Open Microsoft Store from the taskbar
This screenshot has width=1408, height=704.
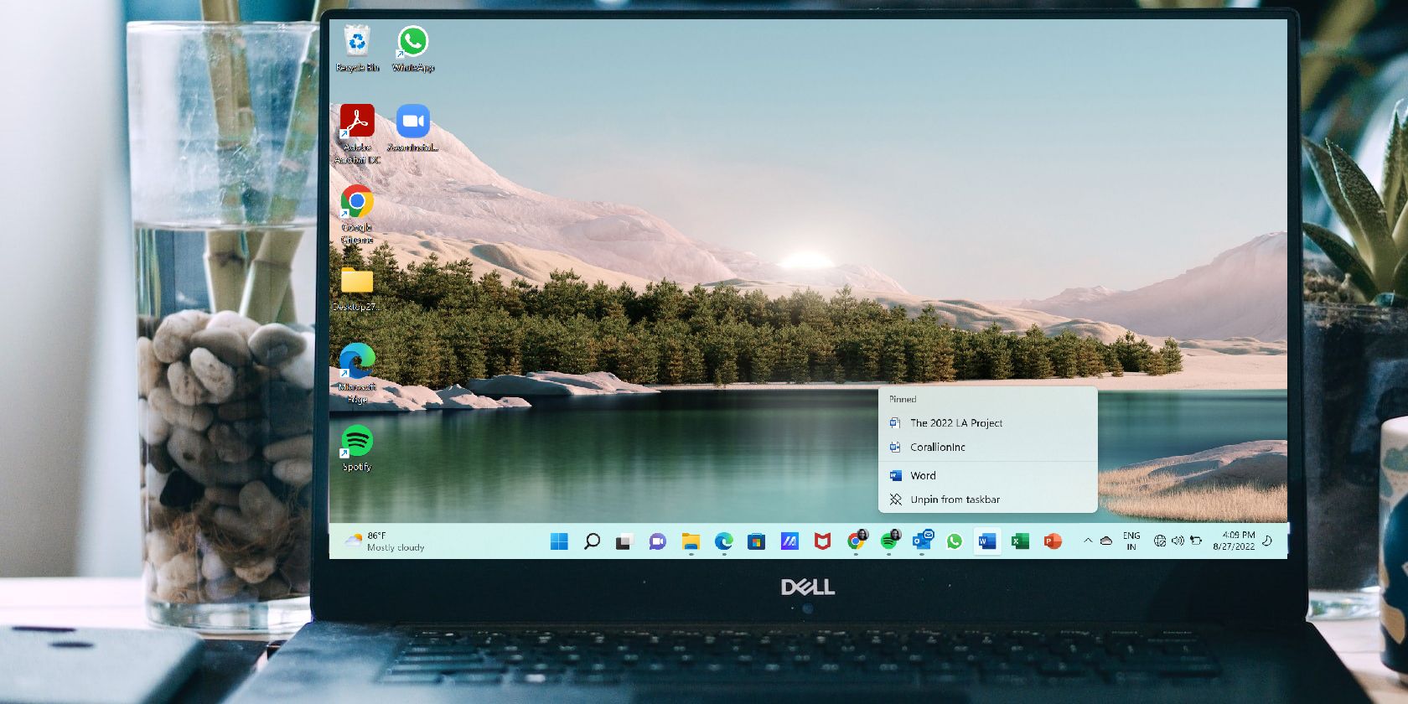tap(756, 541)
